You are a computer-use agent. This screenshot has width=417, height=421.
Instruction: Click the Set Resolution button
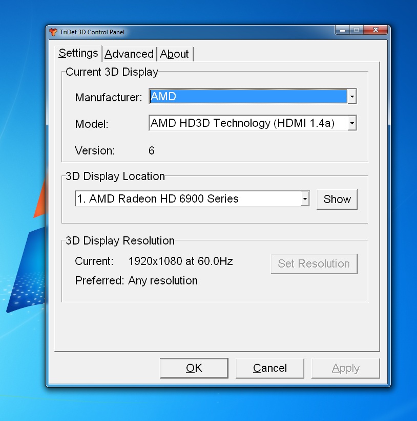pyautogui.click(x=314, y=263)
